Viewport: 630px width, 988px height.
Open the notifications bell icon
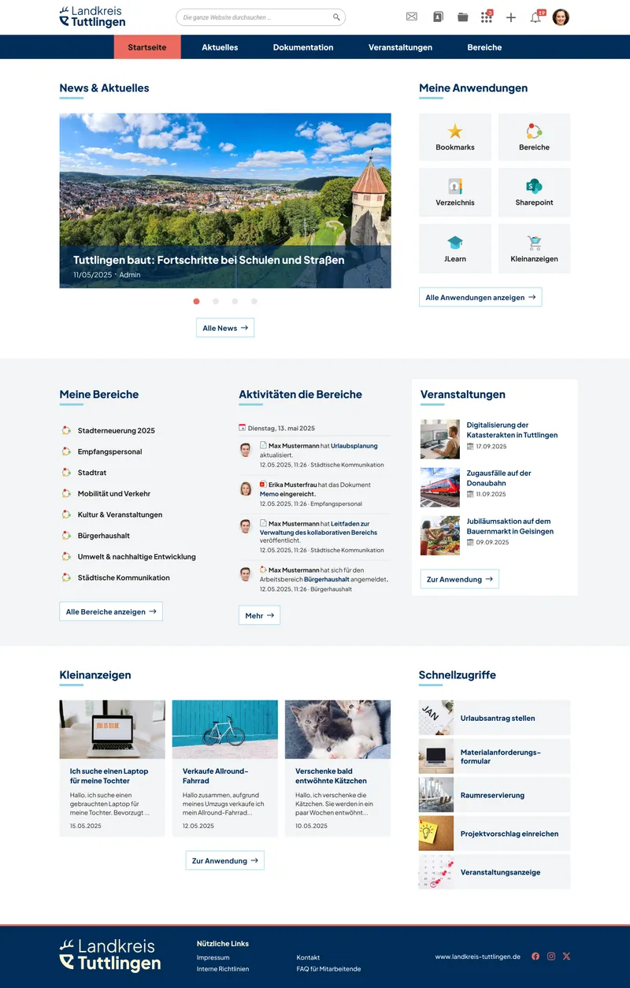tap(535, 17)
